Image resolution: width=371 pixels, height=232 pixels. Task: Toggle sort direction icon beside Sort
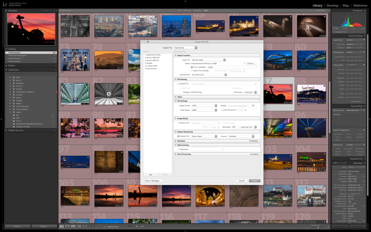(x=99, y=226)
